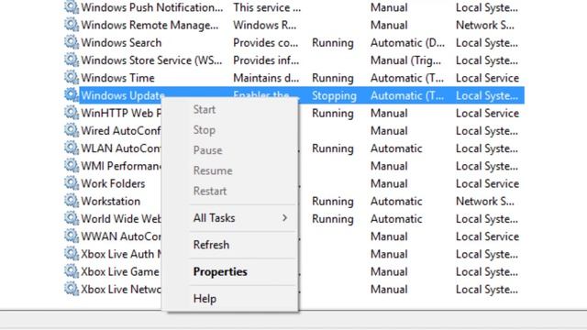Click Manual (Trig... startup type of Windows Store
Image resolution: width=587 pixels, height=330 pixels.
click(x=405, y=60)
